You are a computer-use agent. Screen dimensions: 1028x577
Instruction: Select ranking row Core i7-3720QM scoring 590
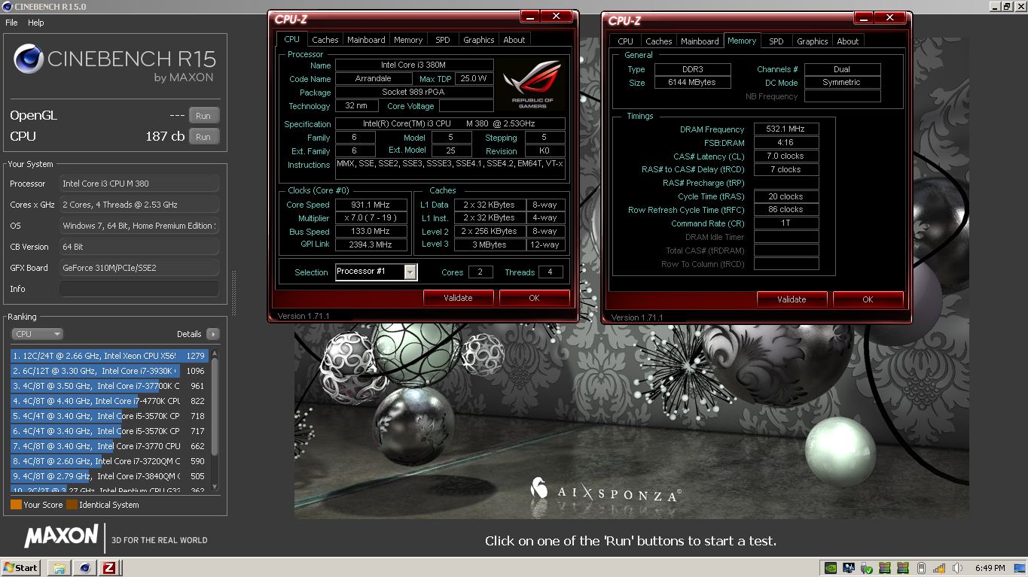[109, 461]
